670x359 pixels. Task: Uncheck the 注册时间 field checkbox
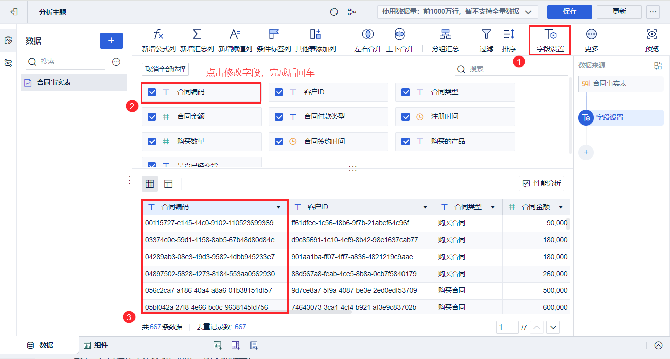click(406, 117)
